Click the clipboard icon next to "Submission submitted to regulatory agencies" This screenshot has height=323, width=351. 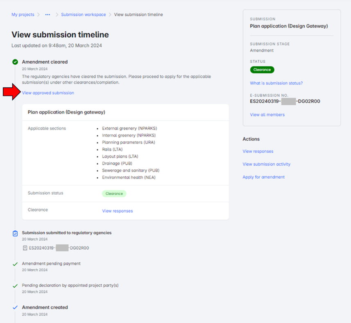[x=15, y=233]
